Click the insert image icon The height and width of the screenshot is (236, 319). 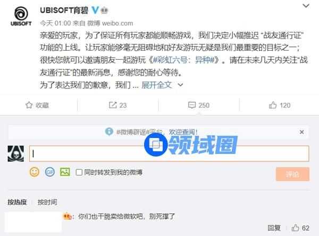(65, 172)
